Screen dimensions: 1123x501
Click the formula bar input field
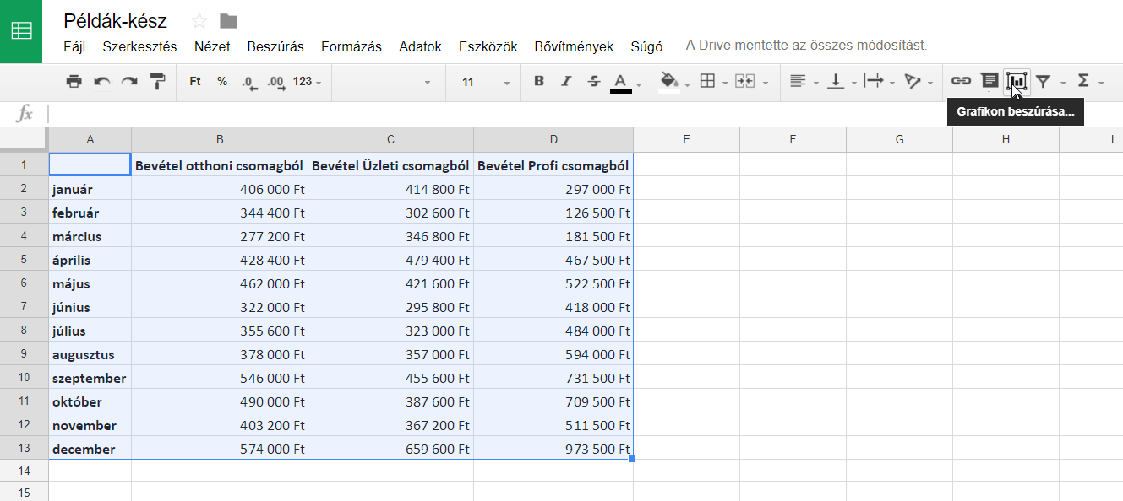coord(507,114)
